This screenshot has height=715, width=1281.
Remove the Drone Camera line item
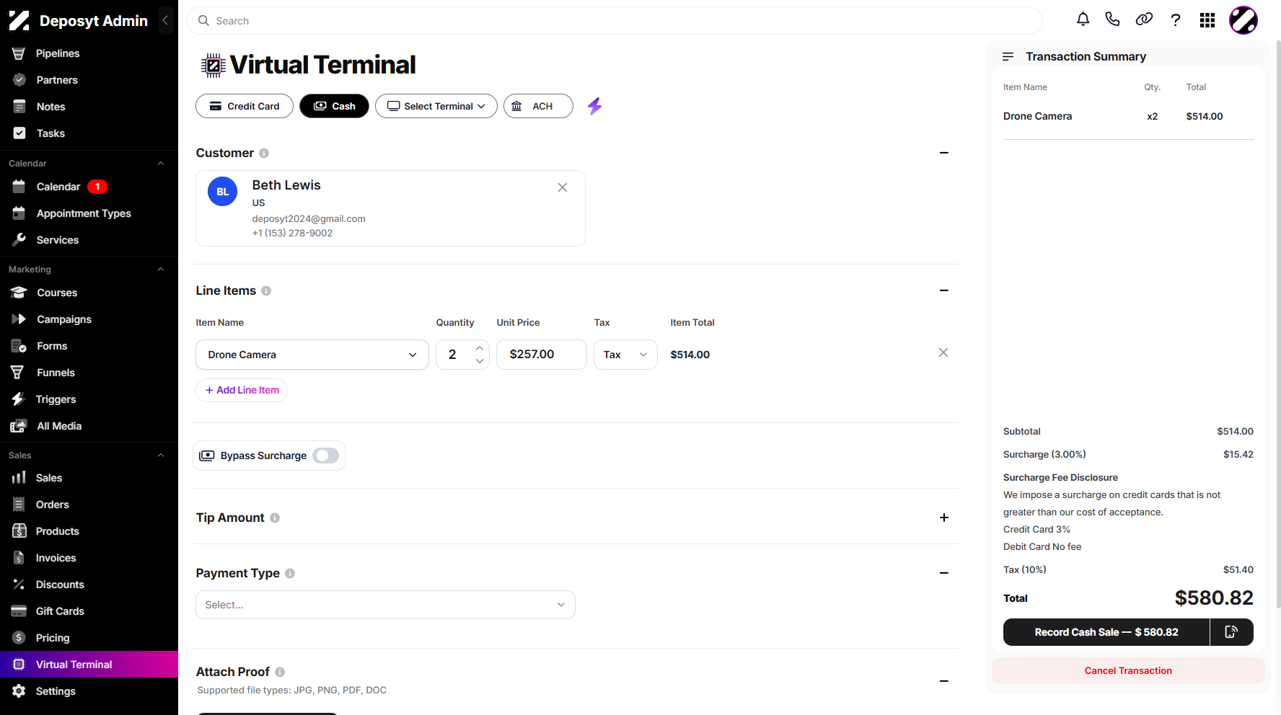pos(943,352)
